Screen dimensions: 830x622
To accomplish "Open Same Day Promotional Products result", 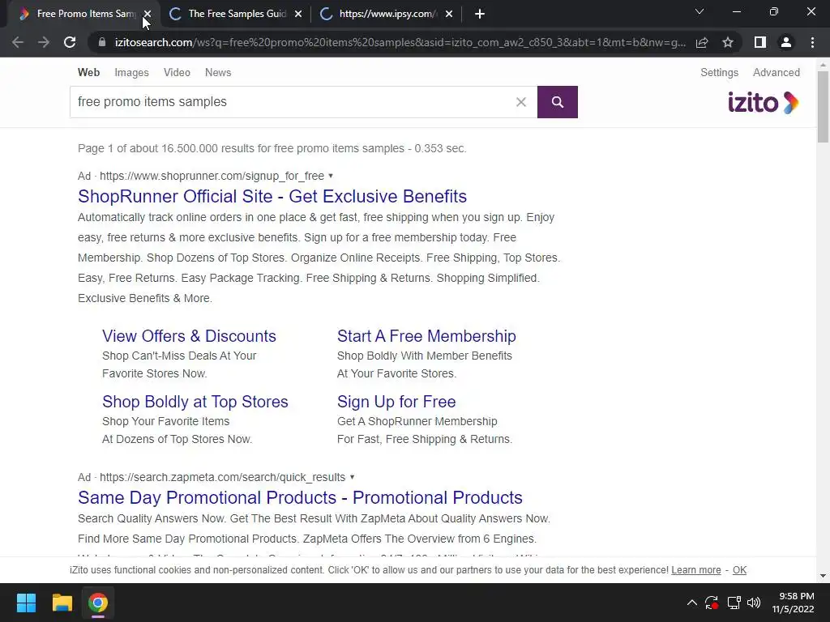I will coord(300,497).
